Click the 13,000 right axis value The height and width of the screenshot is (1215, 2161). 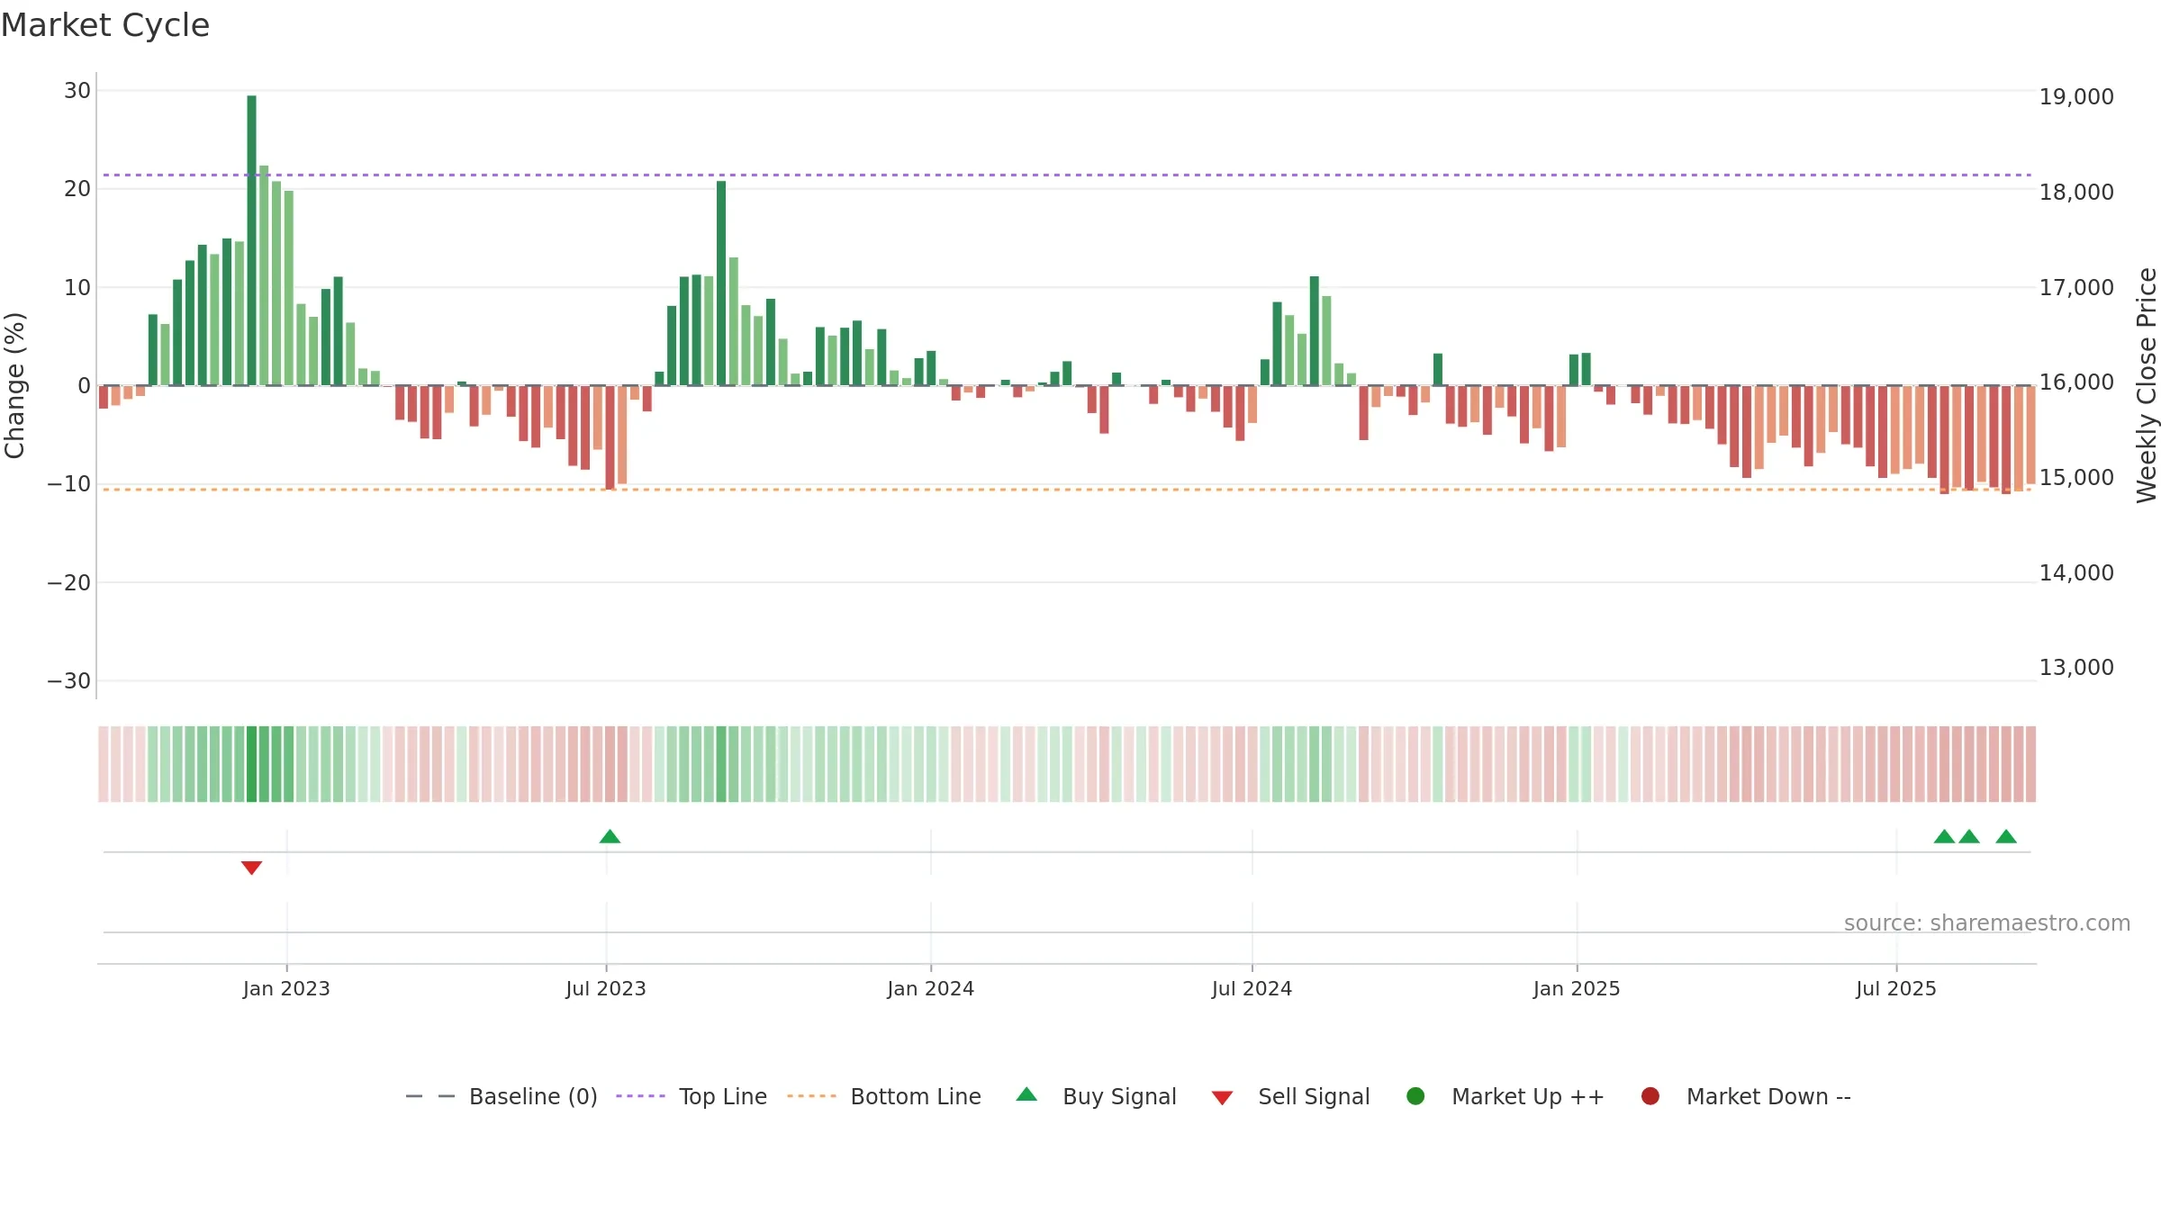point(2076,667)
